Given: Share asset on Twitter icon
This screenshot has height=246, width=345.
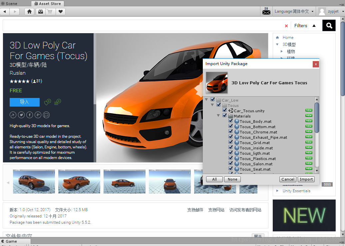Looking at the screenshot, I should [21, 115].
